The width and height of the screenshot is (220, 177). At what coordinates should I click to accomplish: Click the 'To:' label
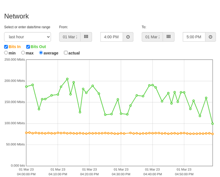coord(144,27)
